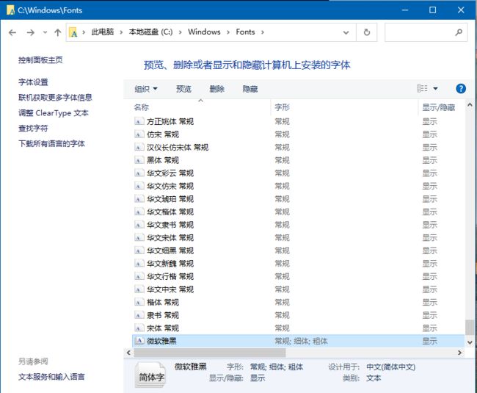Select Fonts in the address path
The image size is (477, 393).
click(245, 32)
